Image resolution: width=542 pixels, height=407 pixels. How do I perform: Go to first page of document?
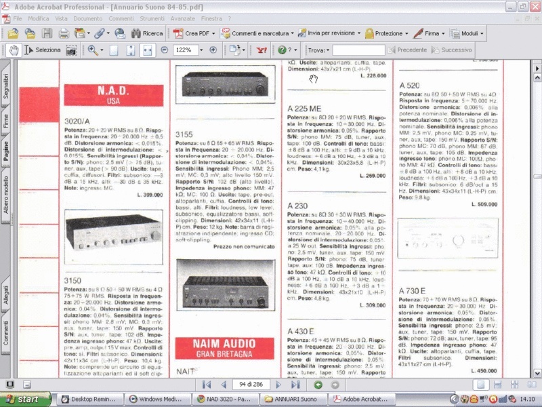coord(207,385)
